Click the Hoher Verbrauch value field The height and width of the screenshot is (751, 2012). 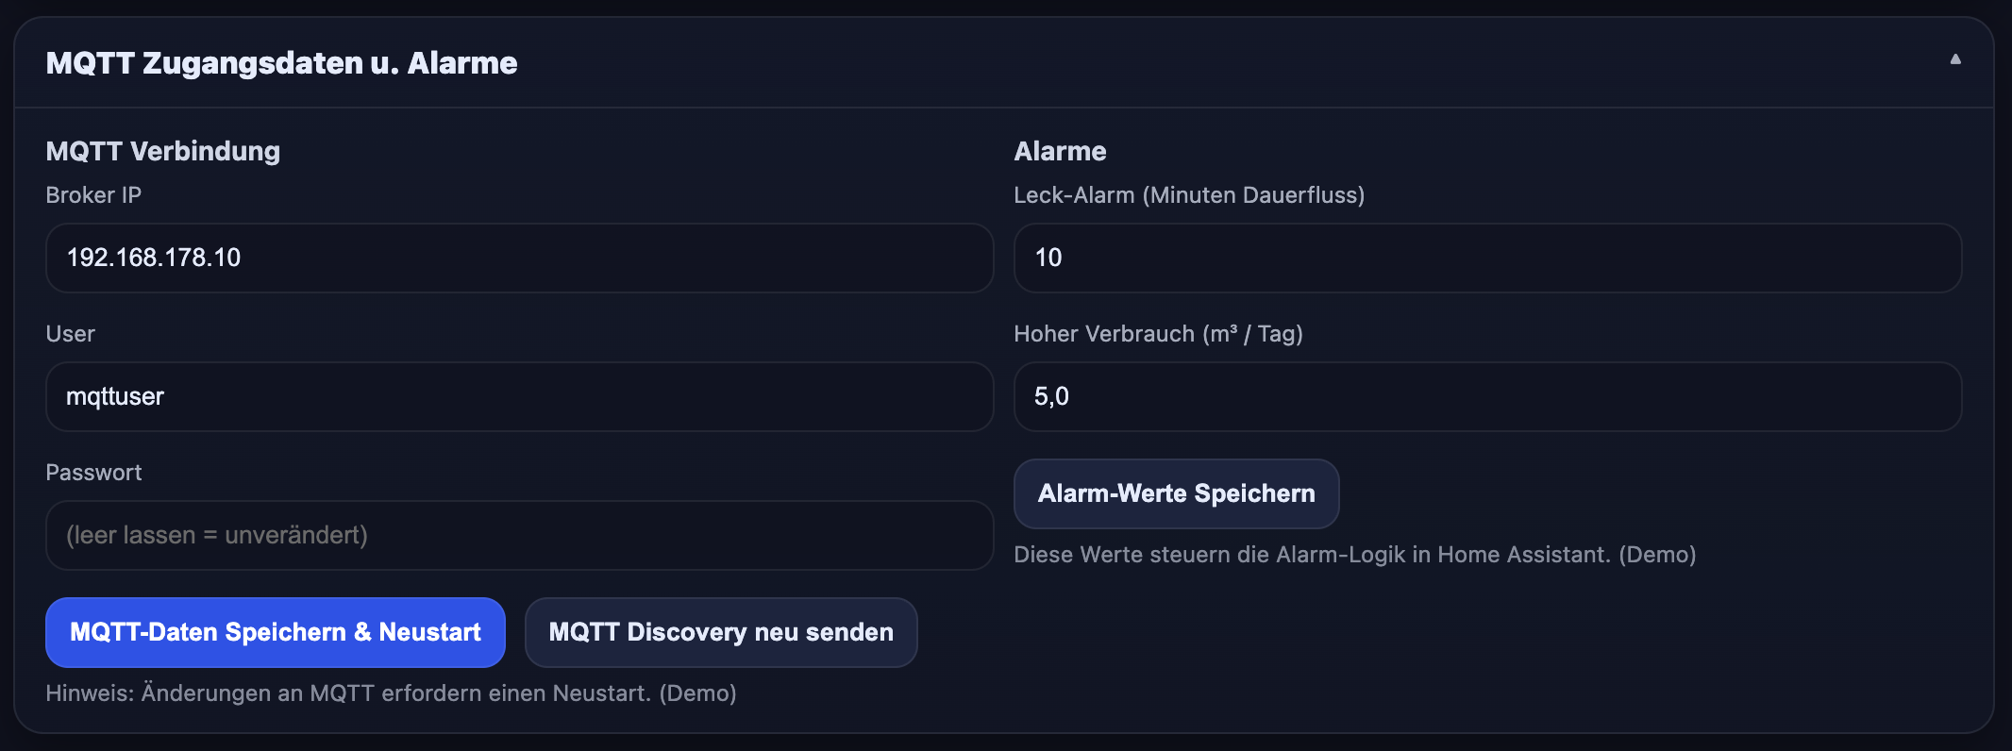[1486, 396]
